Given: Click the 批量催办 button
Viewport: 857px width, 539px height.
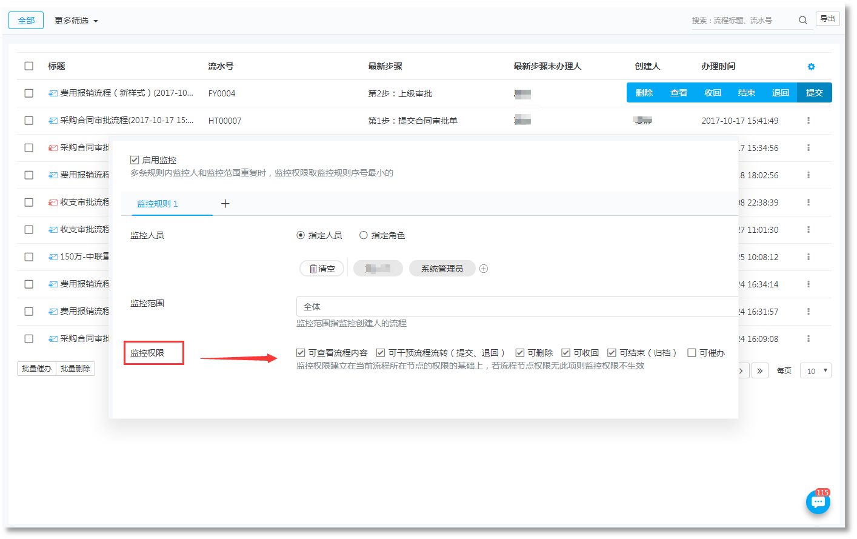Looking at the screenshot, I should [x=36, y=368].
